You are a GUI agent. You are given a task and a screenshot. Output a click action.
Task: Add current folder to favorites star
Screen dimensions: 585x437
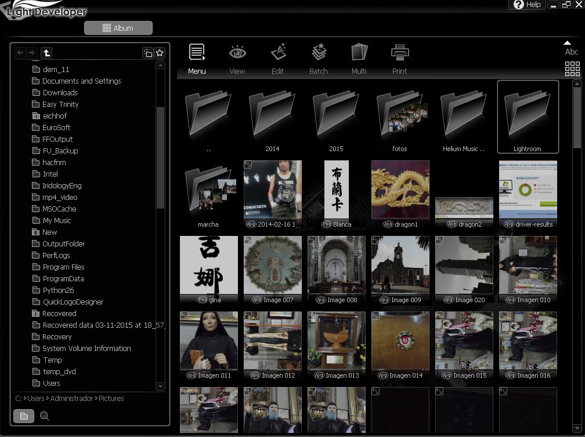160,53
